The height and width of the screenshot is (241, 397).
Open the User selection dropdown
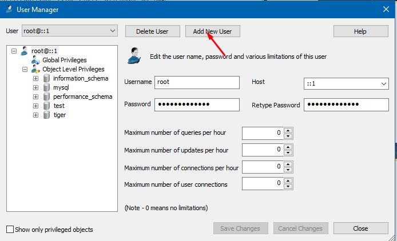coord(112,31)
